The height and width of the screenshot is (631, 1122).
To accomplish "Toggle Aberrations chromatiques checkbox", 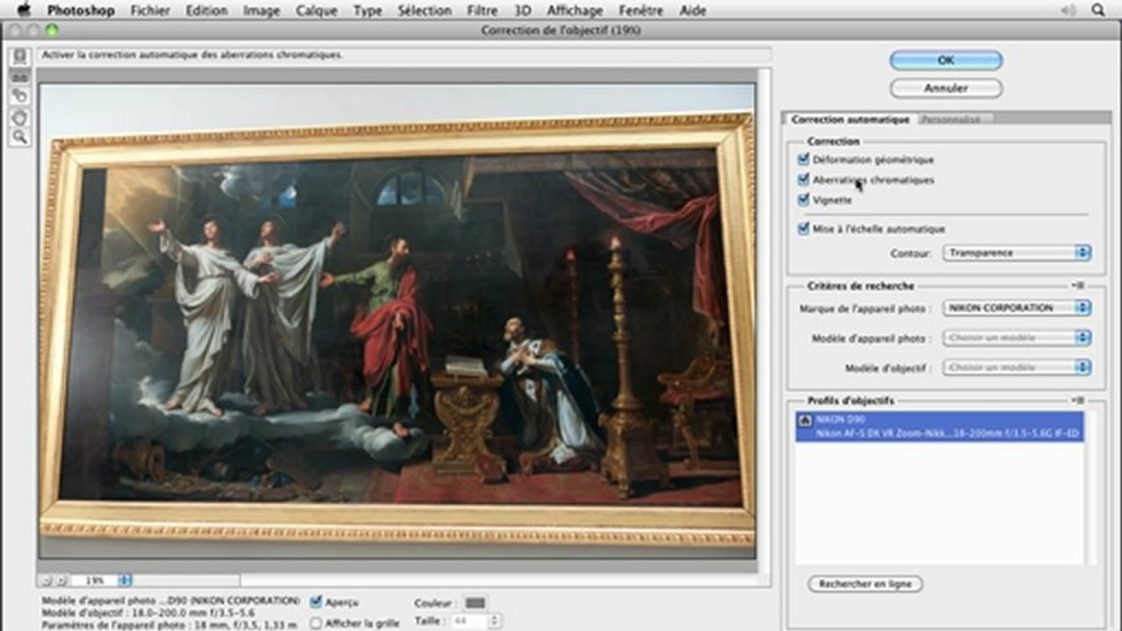I will (x=804, y=180).
